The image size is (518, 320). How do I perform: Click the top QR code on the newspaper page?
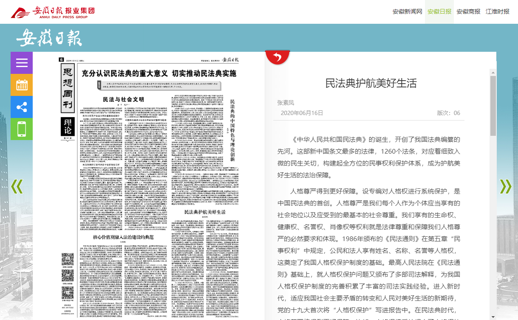pyautogui.click(x=68, y=259)
